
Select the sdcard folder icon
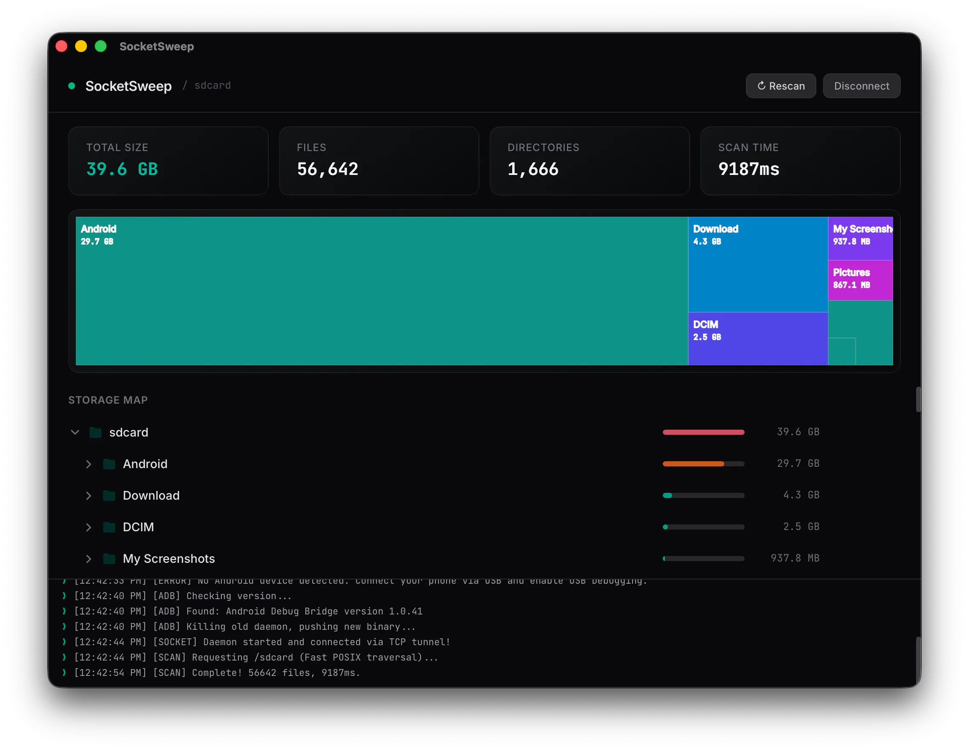(96, 432)
